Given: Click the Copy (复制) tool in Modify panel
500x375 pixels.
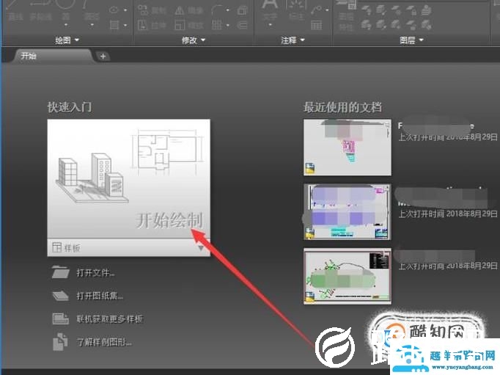Looking at the screenshot, I should (152, 10).
